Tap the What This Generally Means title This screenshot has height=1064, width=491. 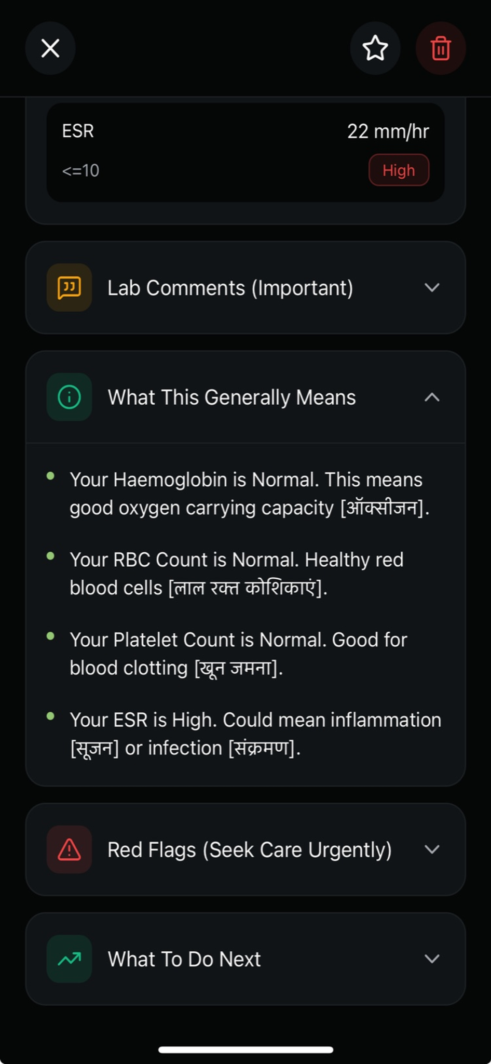(x=231, y=397)
